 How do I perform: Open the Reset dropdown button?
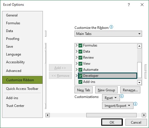111,98
